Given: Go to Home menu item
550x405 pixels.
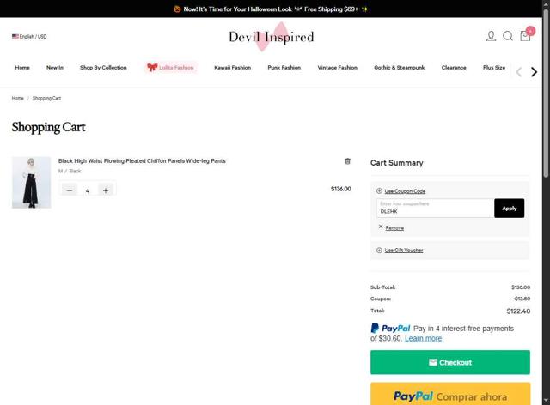Looking at the screenshot, I should [22, 68].
